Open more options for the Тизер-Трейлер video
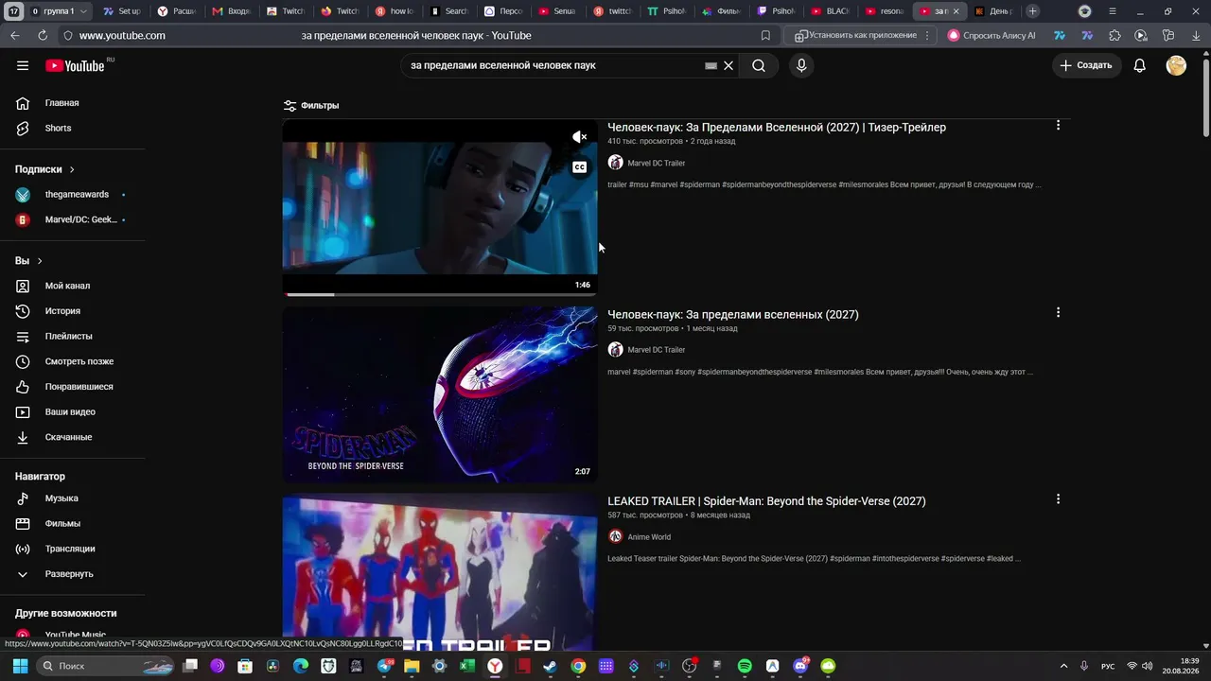 point(1058,125)
